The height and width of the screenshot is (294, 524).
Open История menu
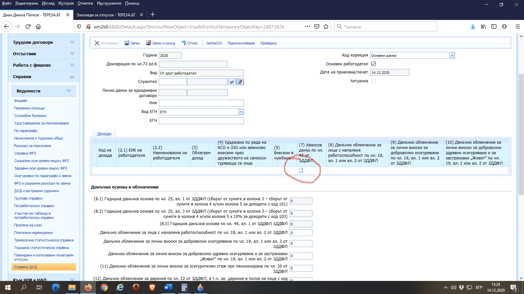pyautogui.click(x=66, y=3)
